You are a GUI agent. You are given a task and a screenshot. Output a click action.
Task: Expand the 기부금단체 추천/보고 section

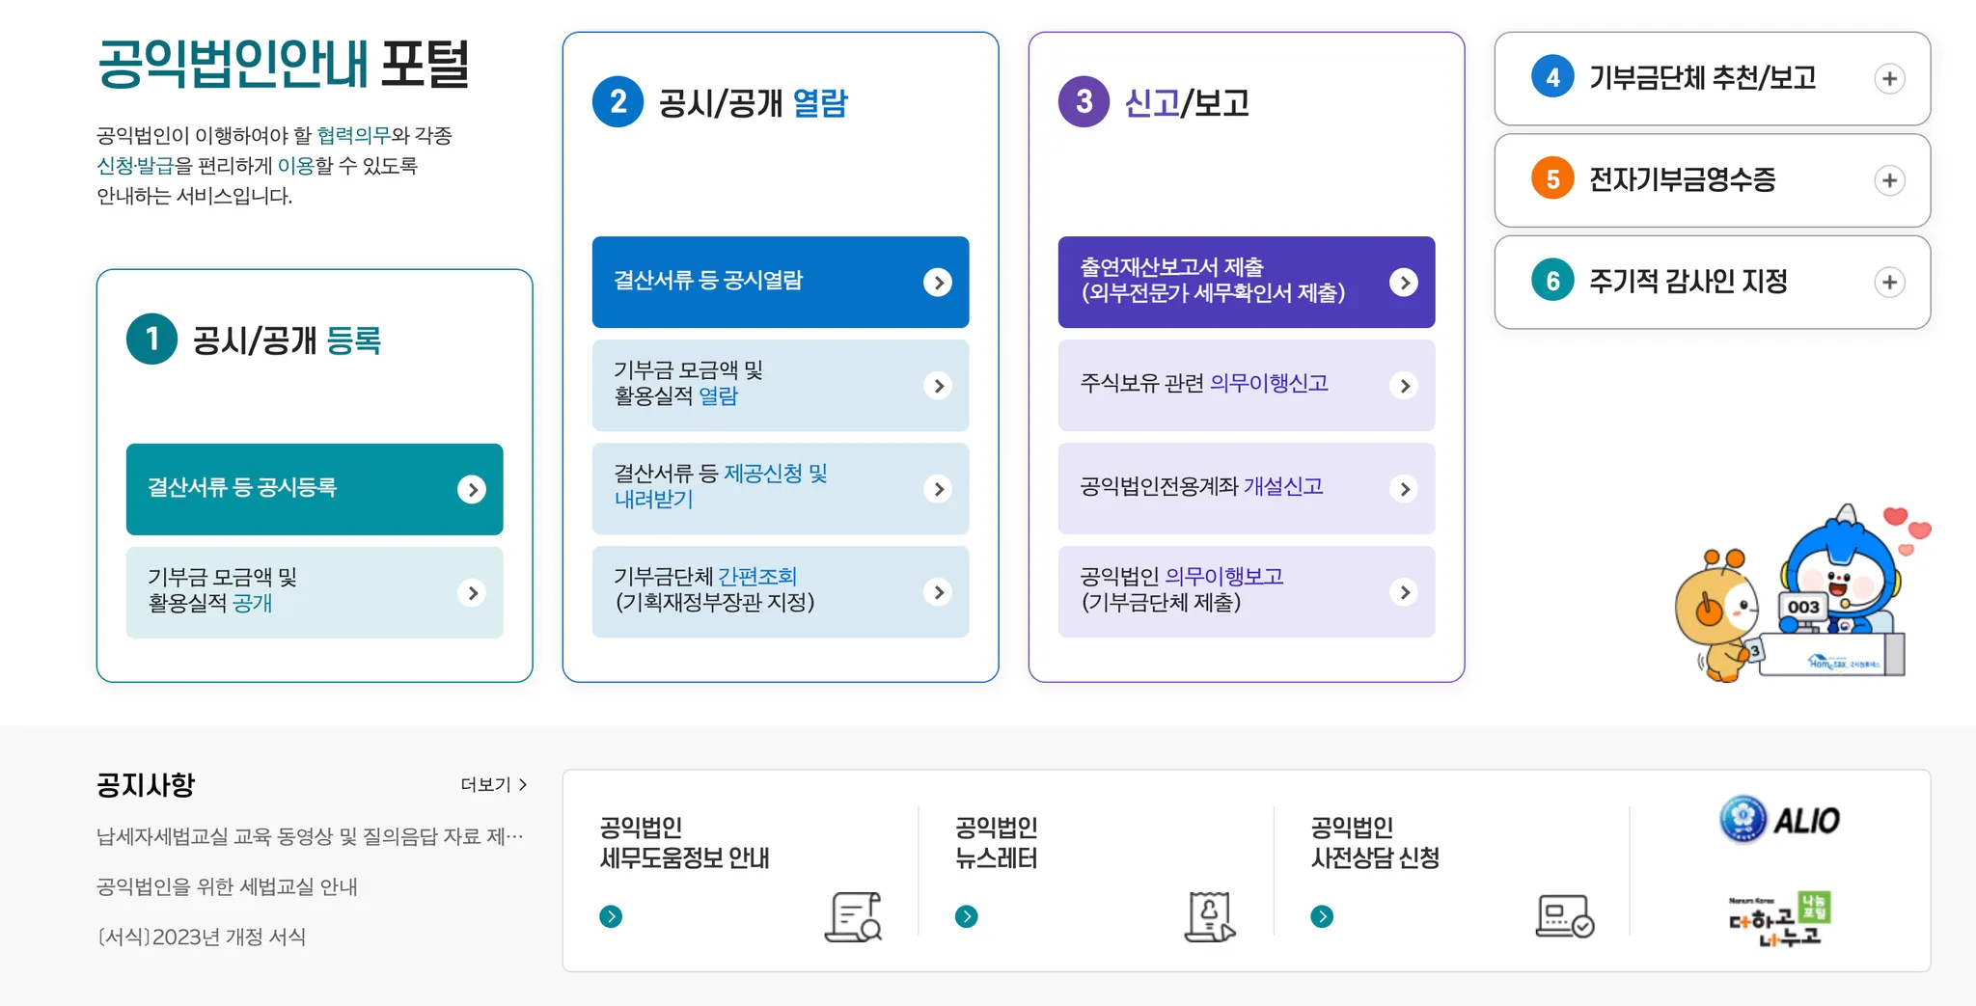1889,79
